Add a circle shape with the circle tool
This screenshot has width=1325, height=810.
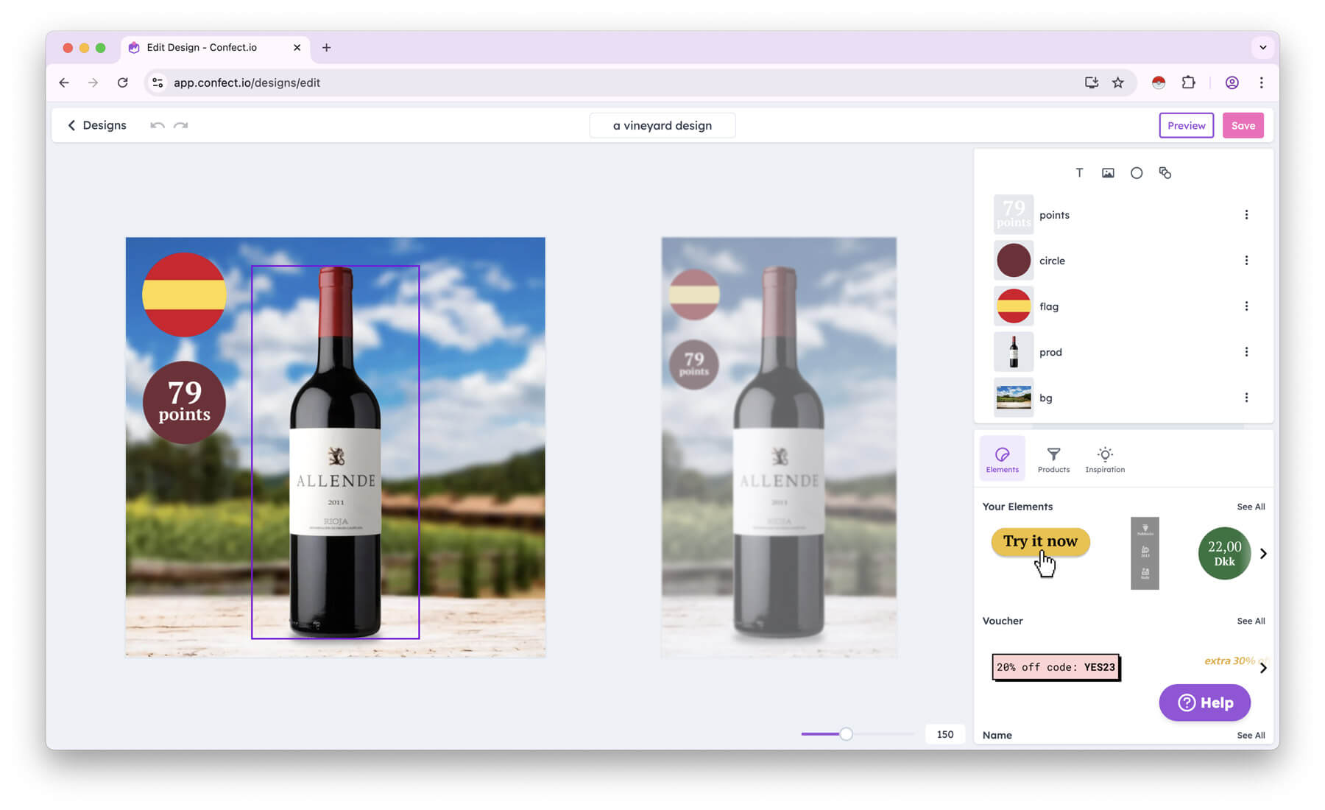1137,173
